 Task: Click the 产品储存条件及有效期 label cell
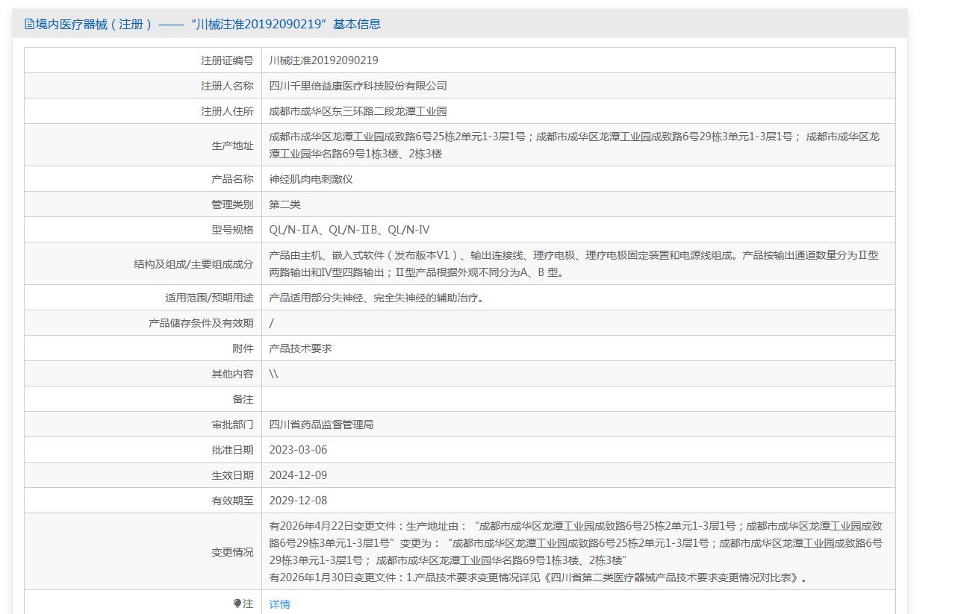[x=143, y=323]
